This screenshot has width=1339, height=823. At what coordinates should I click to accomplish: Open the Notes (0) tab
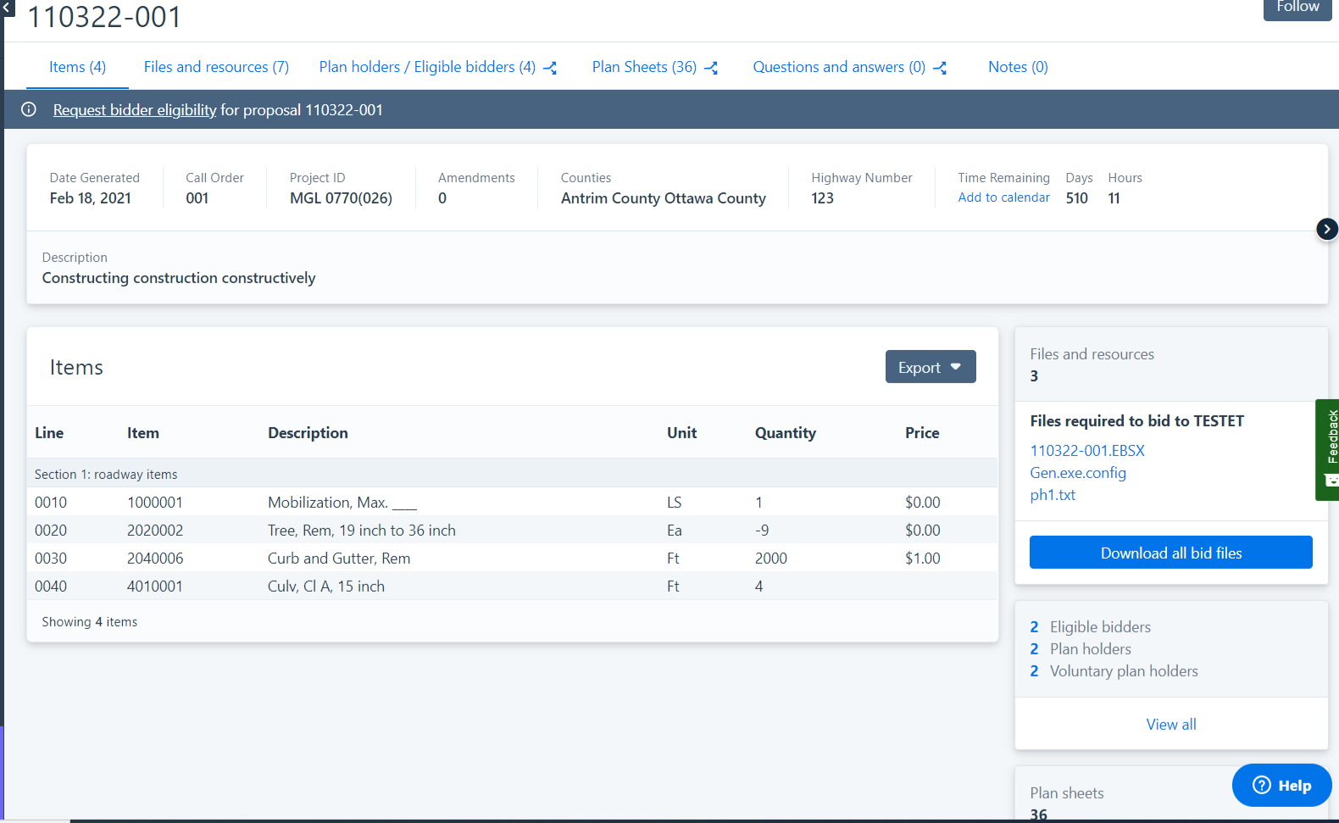click(x=1017, y=67)
